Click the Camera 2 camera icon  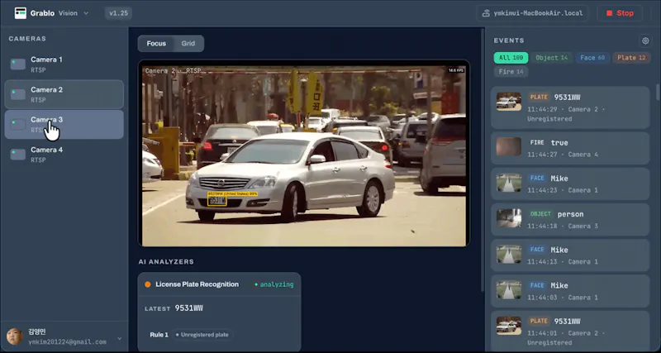click(x=18, y=94)
